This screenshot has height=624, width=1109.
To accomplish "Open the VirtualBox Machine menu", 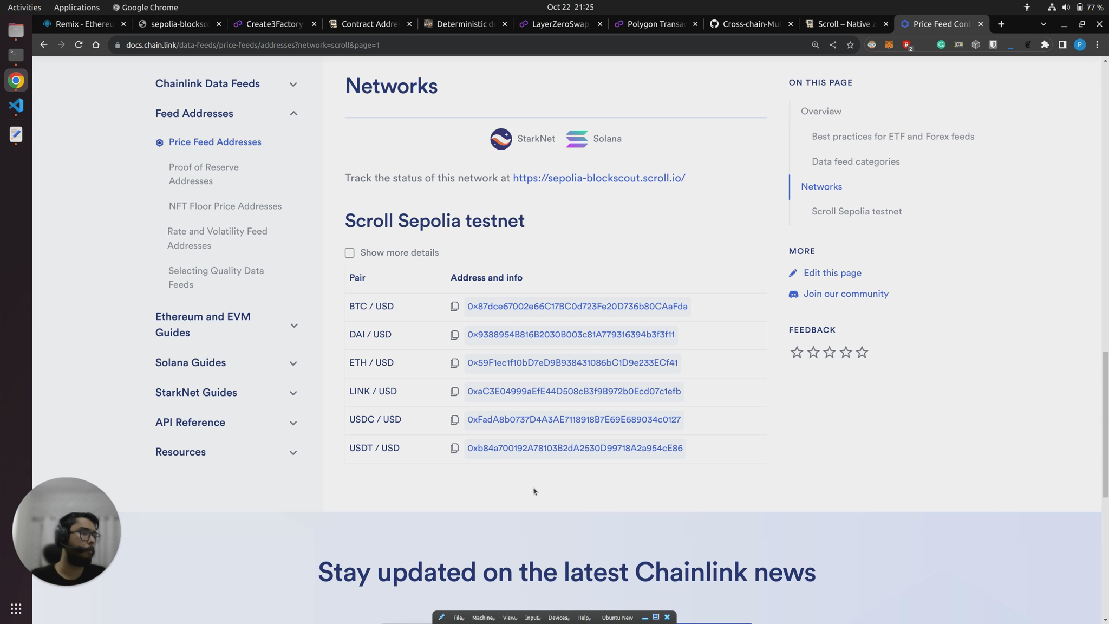I will (x=482, y=617).
